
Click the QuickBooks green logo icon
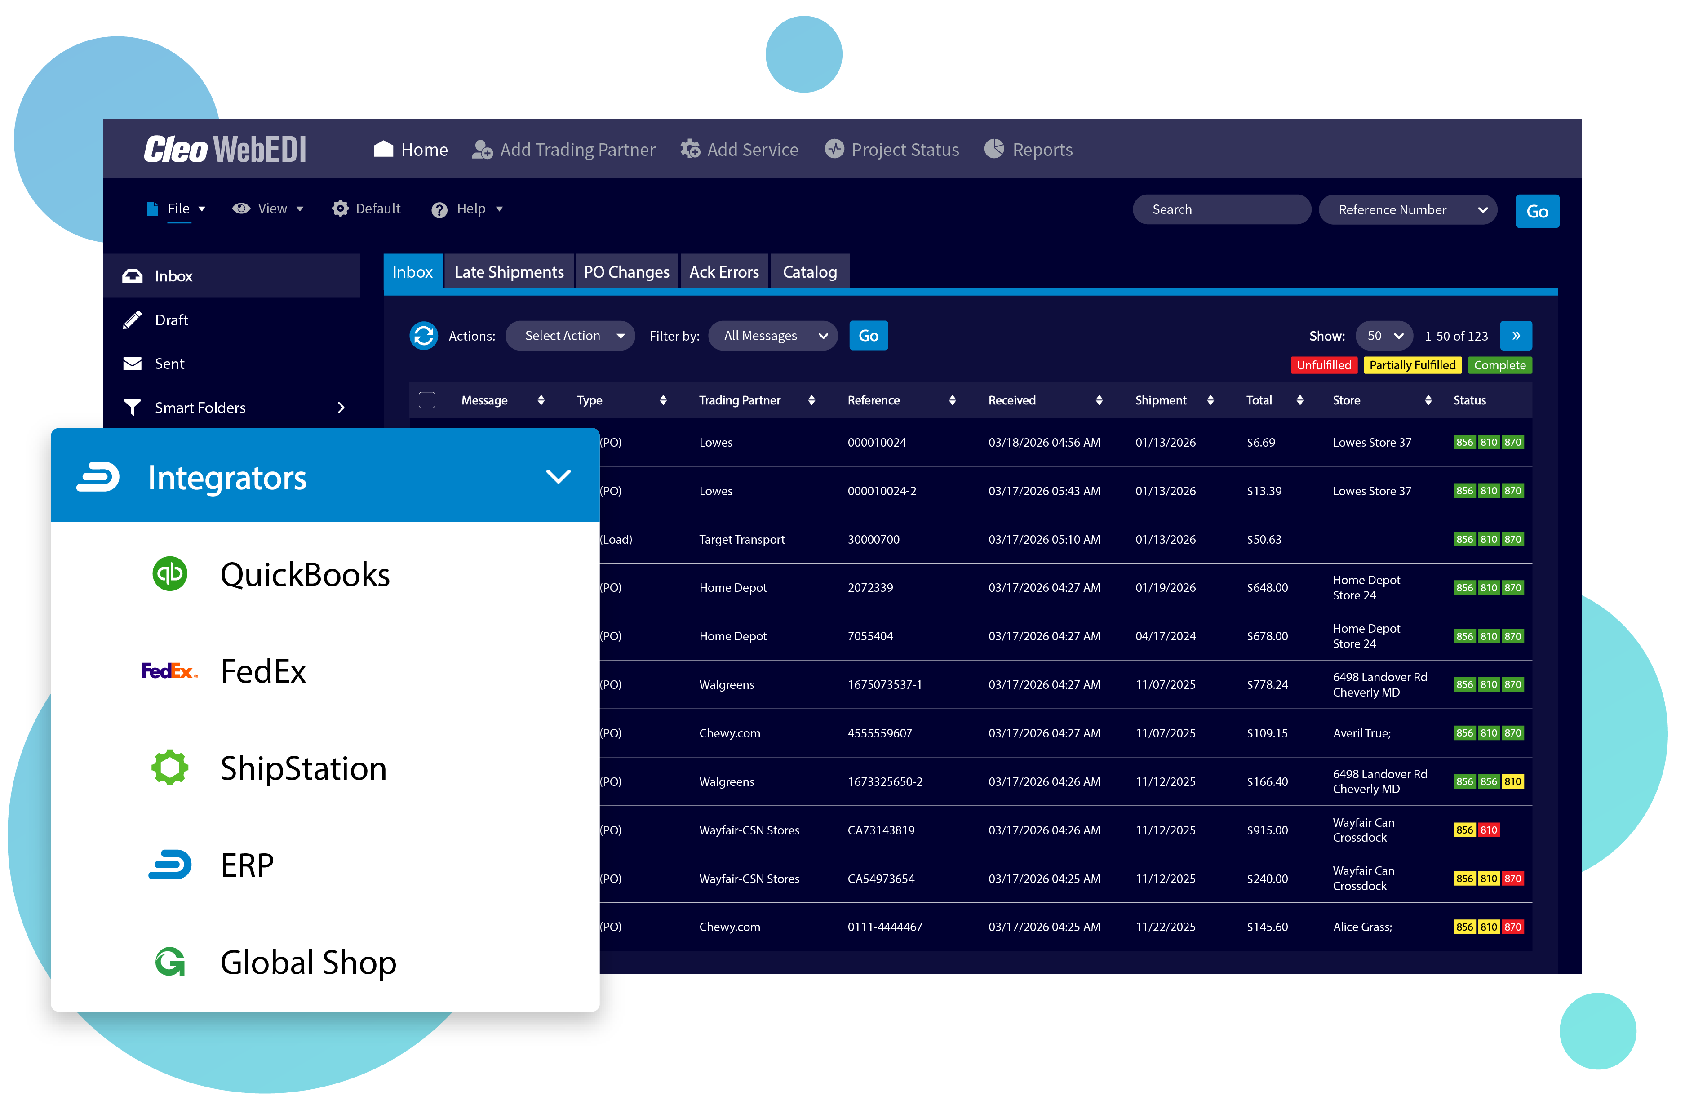pyautogui.click(x=170, y=573)
